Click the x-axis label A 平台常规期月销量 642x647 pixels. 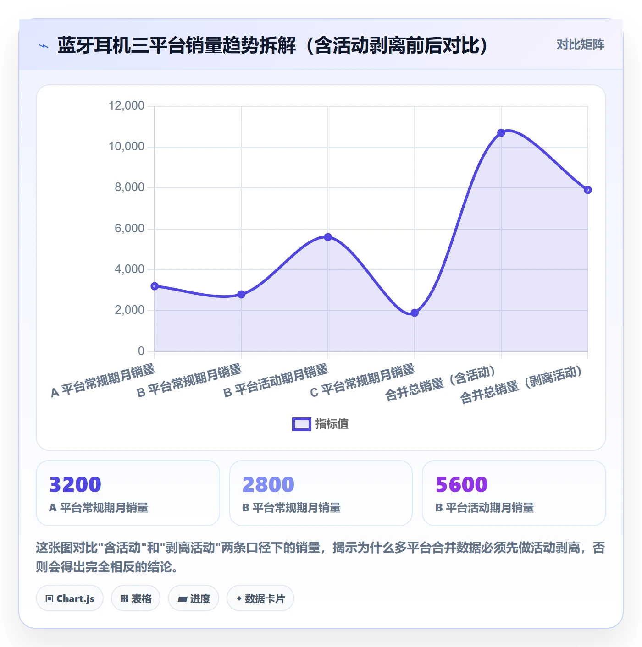(x=103, y=381)
